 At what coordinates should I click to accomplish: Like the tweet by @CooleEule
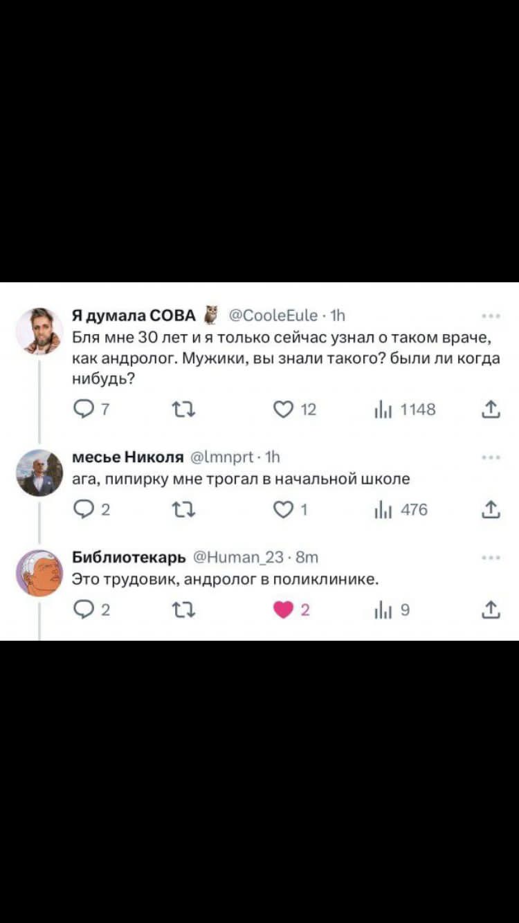(x=284, y=409)
